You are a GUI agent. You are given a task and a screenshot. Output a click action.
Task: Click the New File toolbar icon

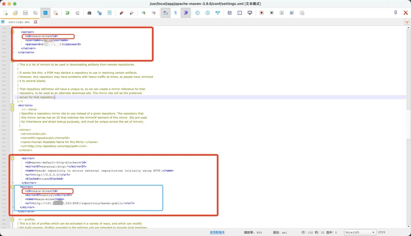(5, 13)
